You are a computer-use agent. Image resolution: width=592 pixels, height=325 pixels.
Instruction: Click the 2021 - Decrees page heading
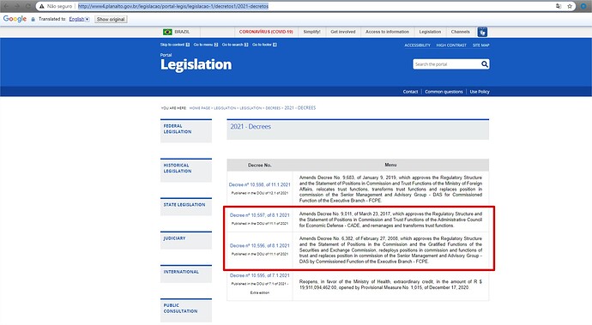[x=251, y=127]
